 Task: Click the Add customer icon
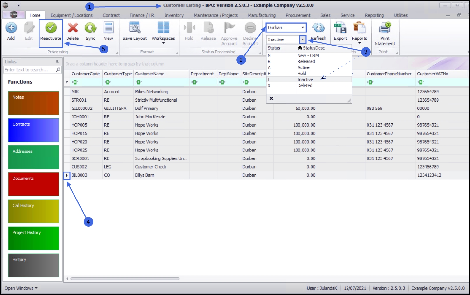pos(11,28)
